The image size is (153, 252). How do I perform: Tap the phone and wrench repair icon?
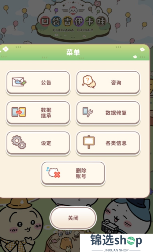click(x=87, y=112)
